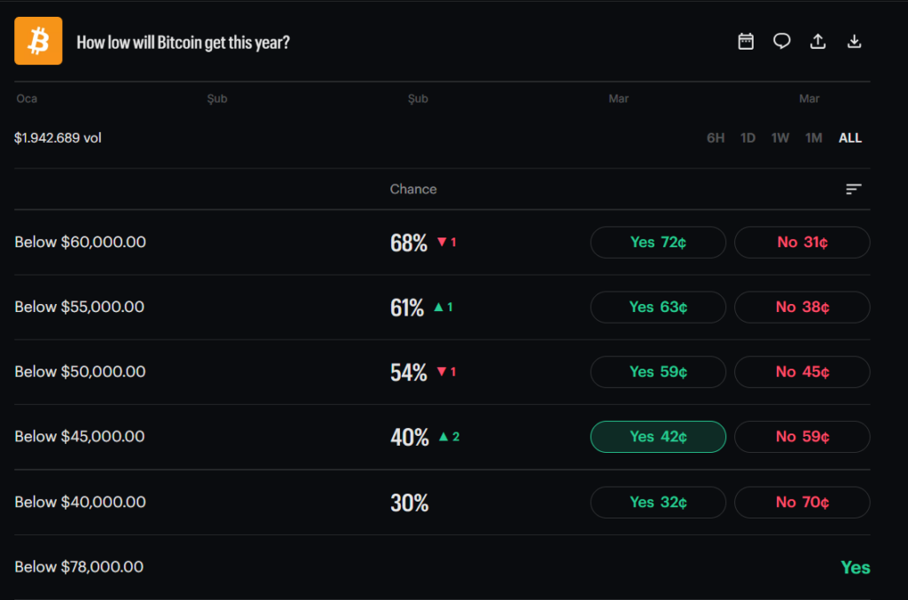Switch chart to 1D range
Viewport: 908px width, 600px height.
748,138
